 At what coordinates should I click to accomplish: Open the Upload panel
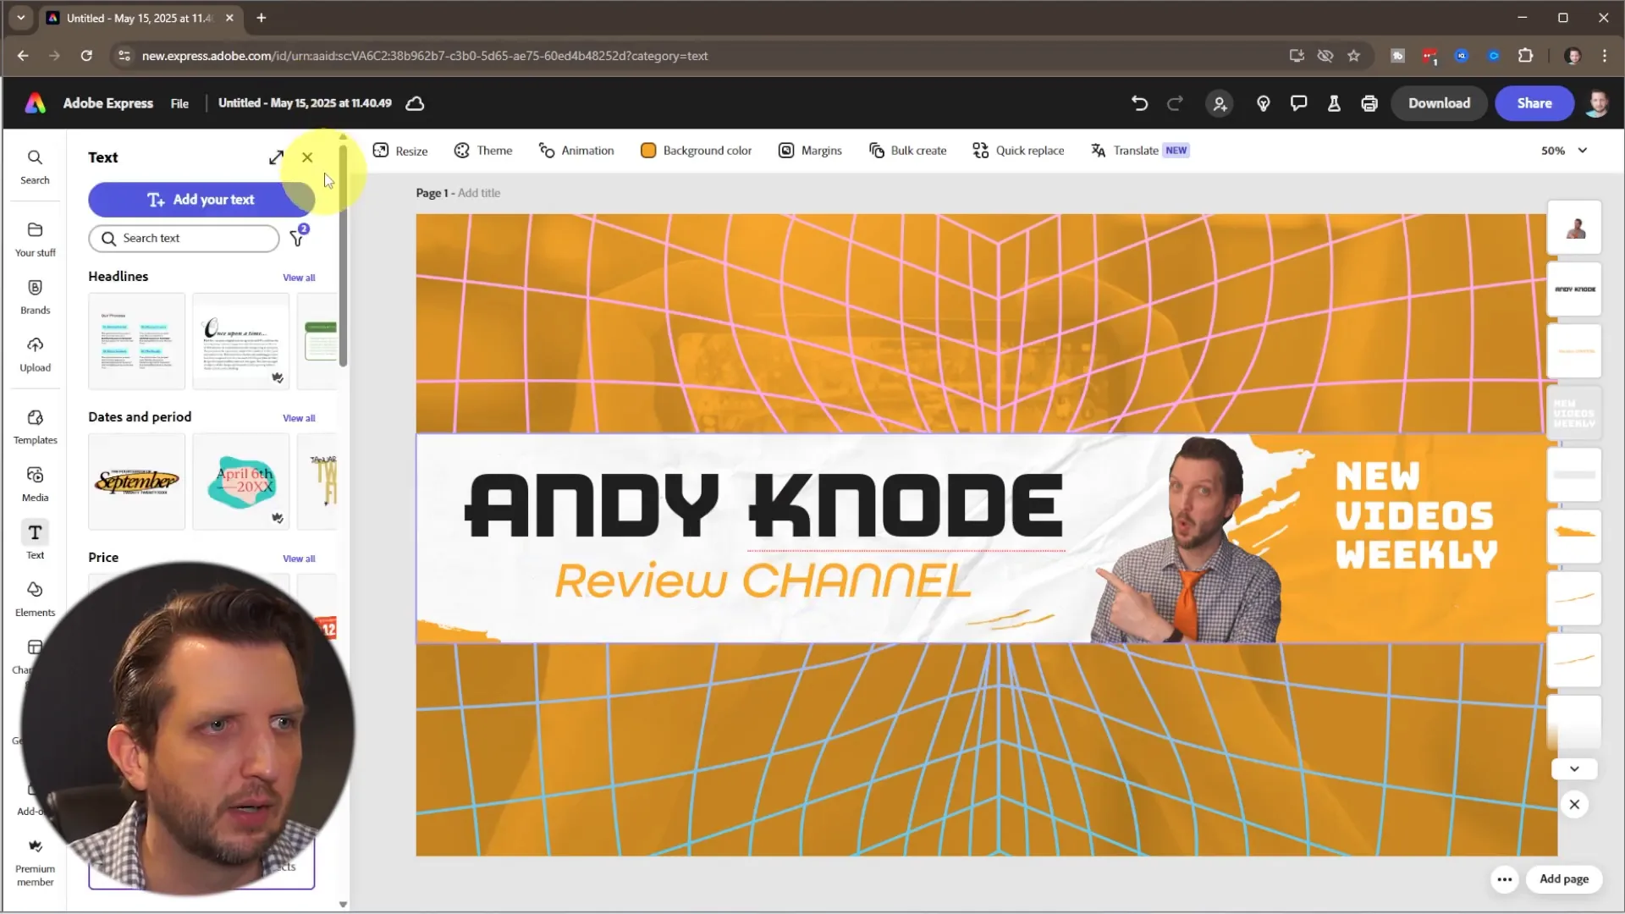click(x=35, y=355)
